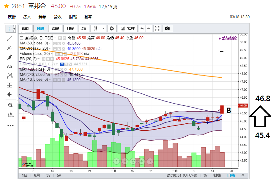
Task: Open the 技術 tab
Action: [12, 17]
